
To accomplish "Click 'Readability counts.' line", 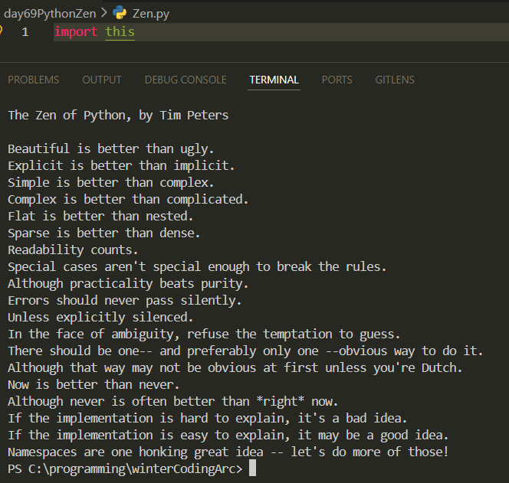I will pyautogui.click(x=73, y=250).
